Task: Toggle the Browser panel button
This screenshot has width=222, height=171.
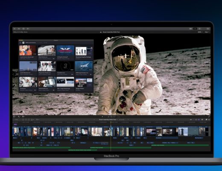Action: (x=191, y=29)
